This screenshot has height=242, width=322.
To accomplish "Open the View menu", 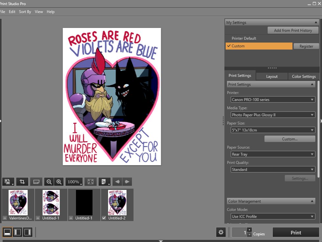I will tap(39, 12).
